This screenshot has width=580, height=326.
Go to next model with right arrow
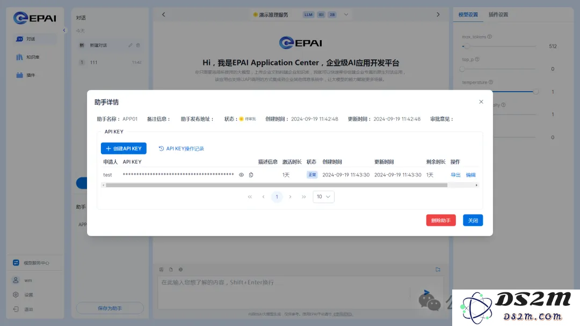pyautogui.click(x=438, y=14)
